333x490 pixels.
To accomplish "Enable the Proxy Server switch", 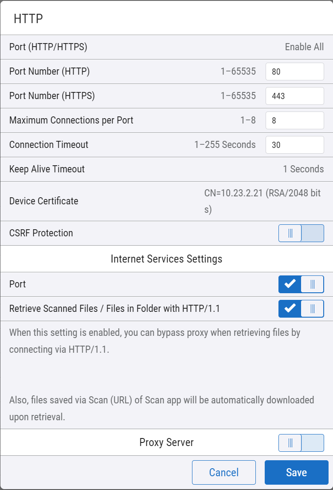I will [301, 443].
